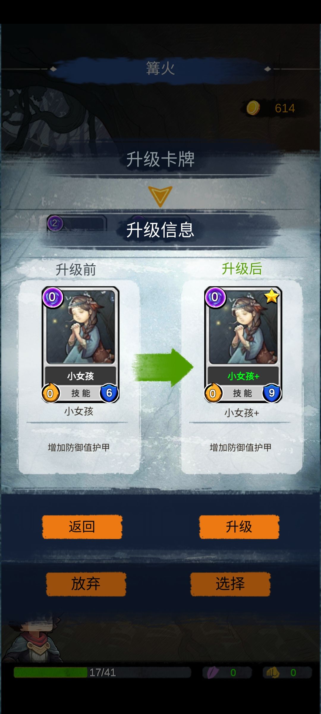Tap the yellow star on upgraded card
Image resolution: width=321 pixels, height=714 pixels.
[x=272, y=296]
